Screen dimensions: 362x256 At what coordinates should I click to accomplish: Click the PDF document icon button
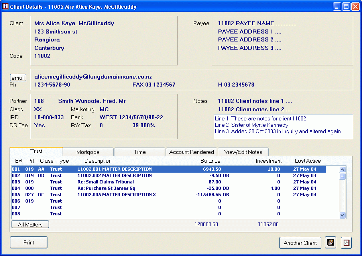coord(346,242)
